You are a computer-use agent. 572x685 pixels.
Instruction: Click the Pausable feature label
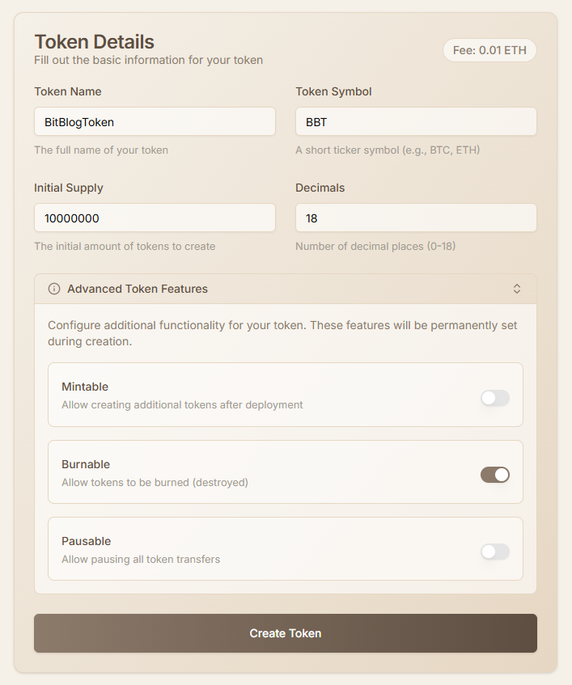pyautogui.click(x=87, y=541)
